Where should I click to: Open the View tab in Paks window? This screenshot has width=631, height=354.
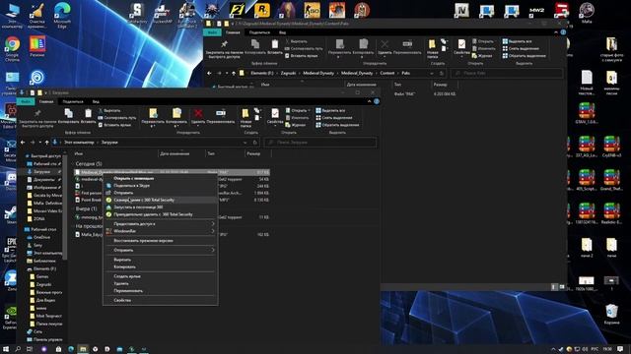[x=283, y=32]
